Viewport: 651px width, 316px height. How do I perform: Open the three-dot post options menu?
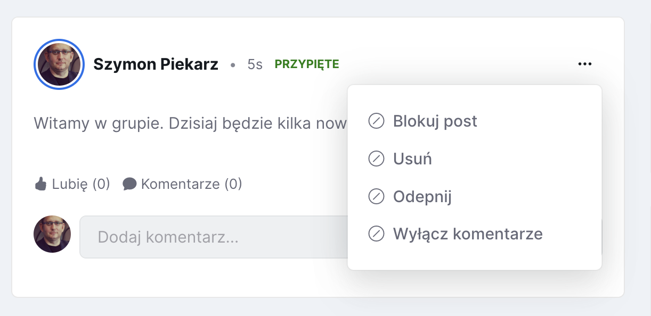tap(584, 64)
